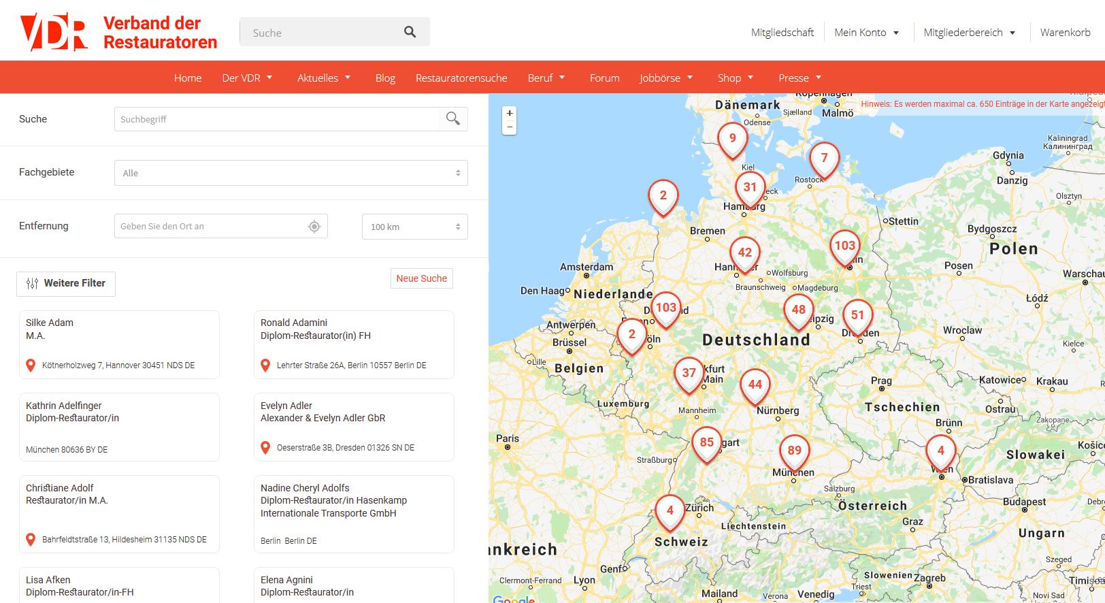Click the Neue Suche button
This screenshot has height=603, width=1105.
(422, 278)
